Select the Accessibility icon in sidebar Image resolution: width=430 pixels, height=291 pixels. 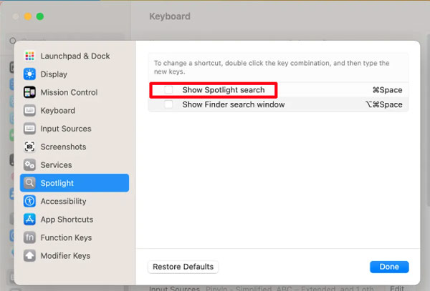[x=29, y=202]
